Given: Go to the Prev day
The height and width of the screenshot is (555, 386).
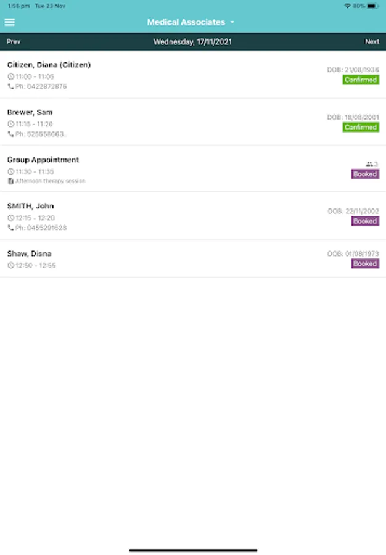Looking at the screenshot, I should point(14,42).
